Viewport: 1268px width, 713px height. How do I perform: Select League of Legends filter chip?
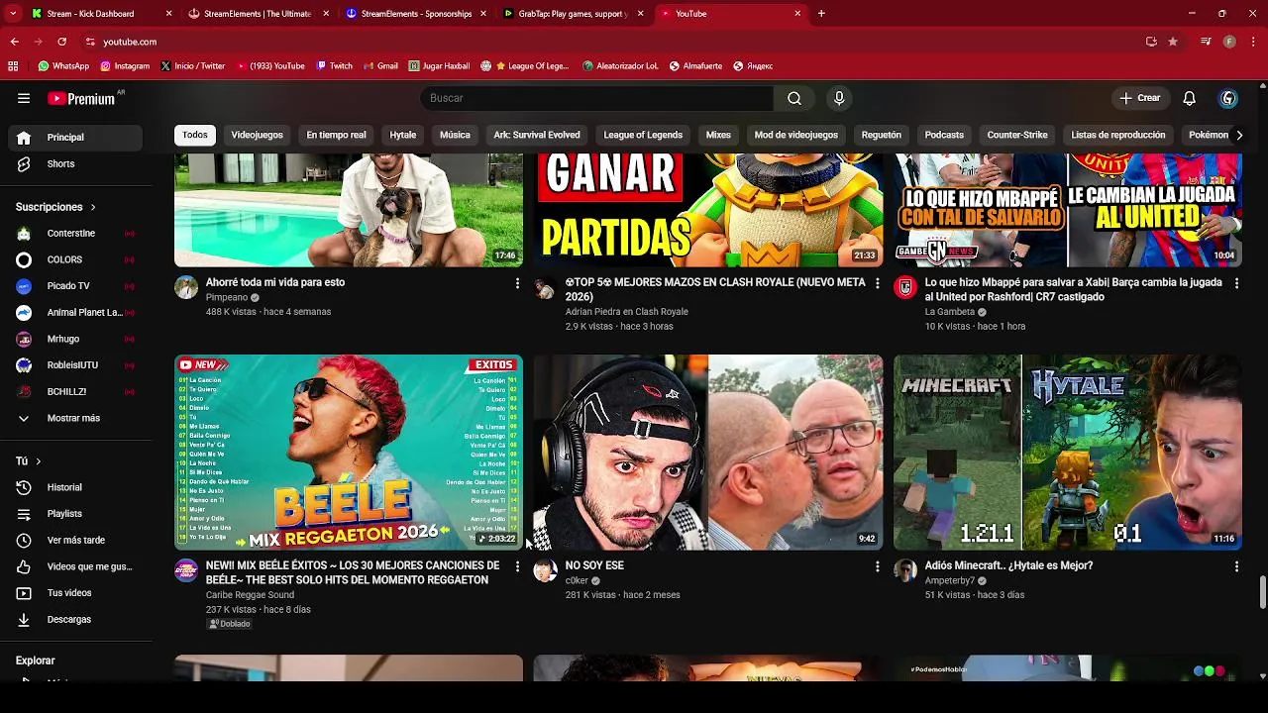pyautogui.click(x=643, y=135)
